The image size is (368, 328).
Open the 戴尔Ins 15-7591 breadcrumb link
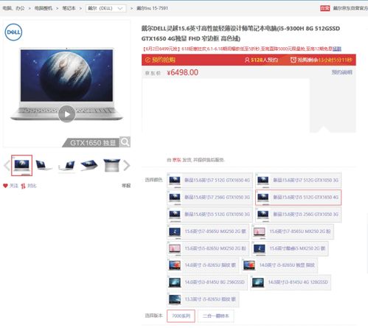[x=152, y=8]
